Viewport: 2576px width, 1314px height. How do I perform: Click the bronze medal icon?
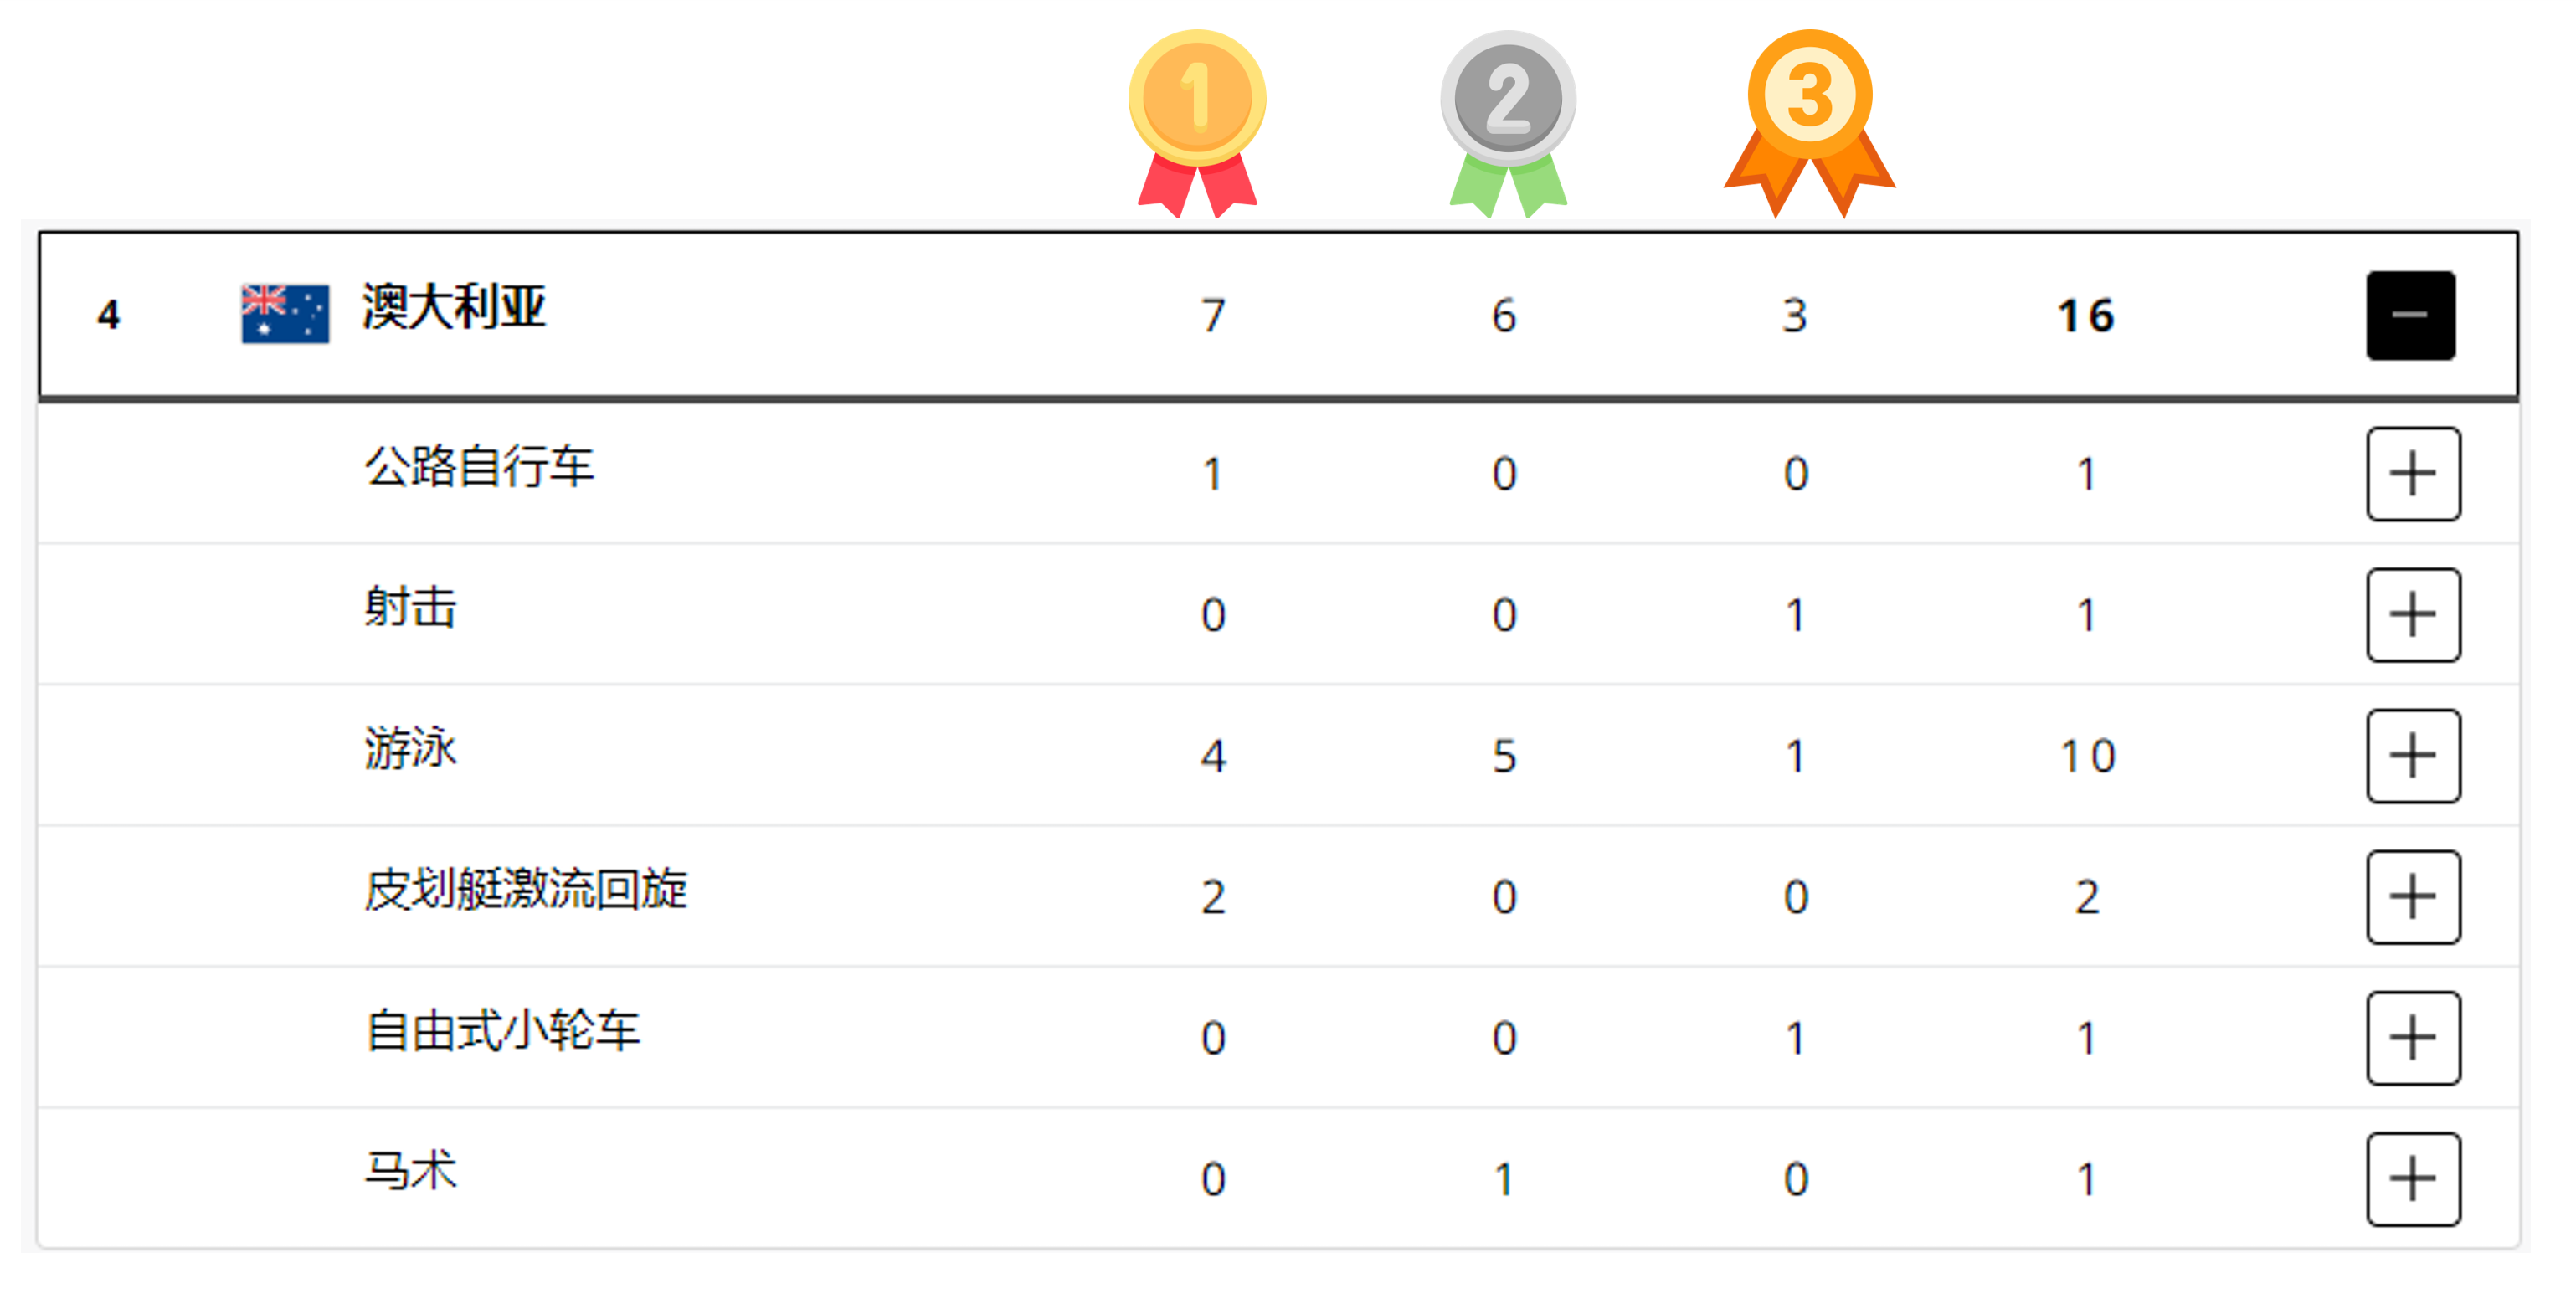pos(1809,122)
